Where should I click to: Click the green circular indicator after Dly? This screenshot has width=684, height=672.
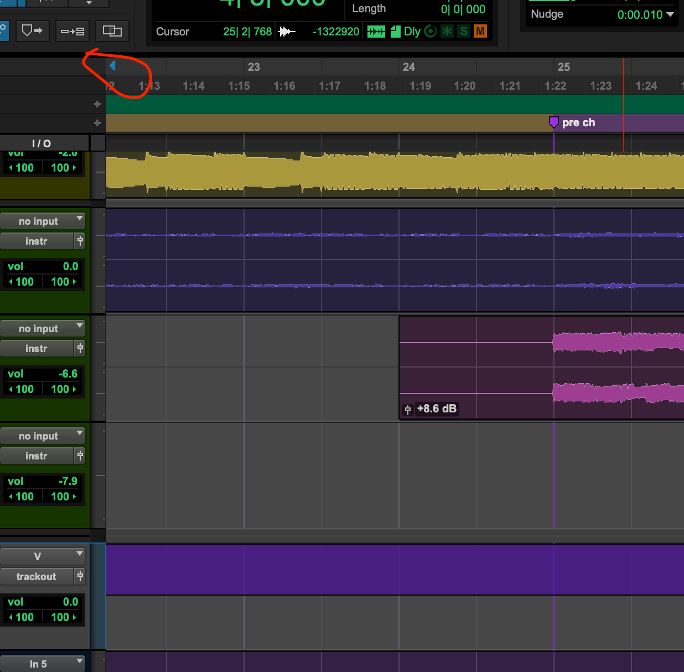pos(431,31)
